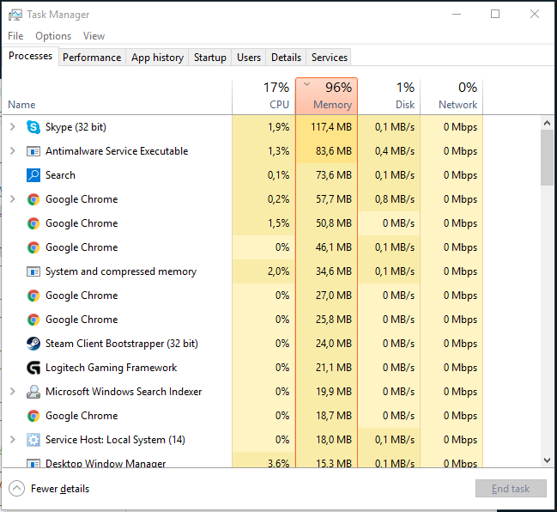Screen dimensions: 557x512
Task: Maximize the Task Manager window
Action: (495, 15)
